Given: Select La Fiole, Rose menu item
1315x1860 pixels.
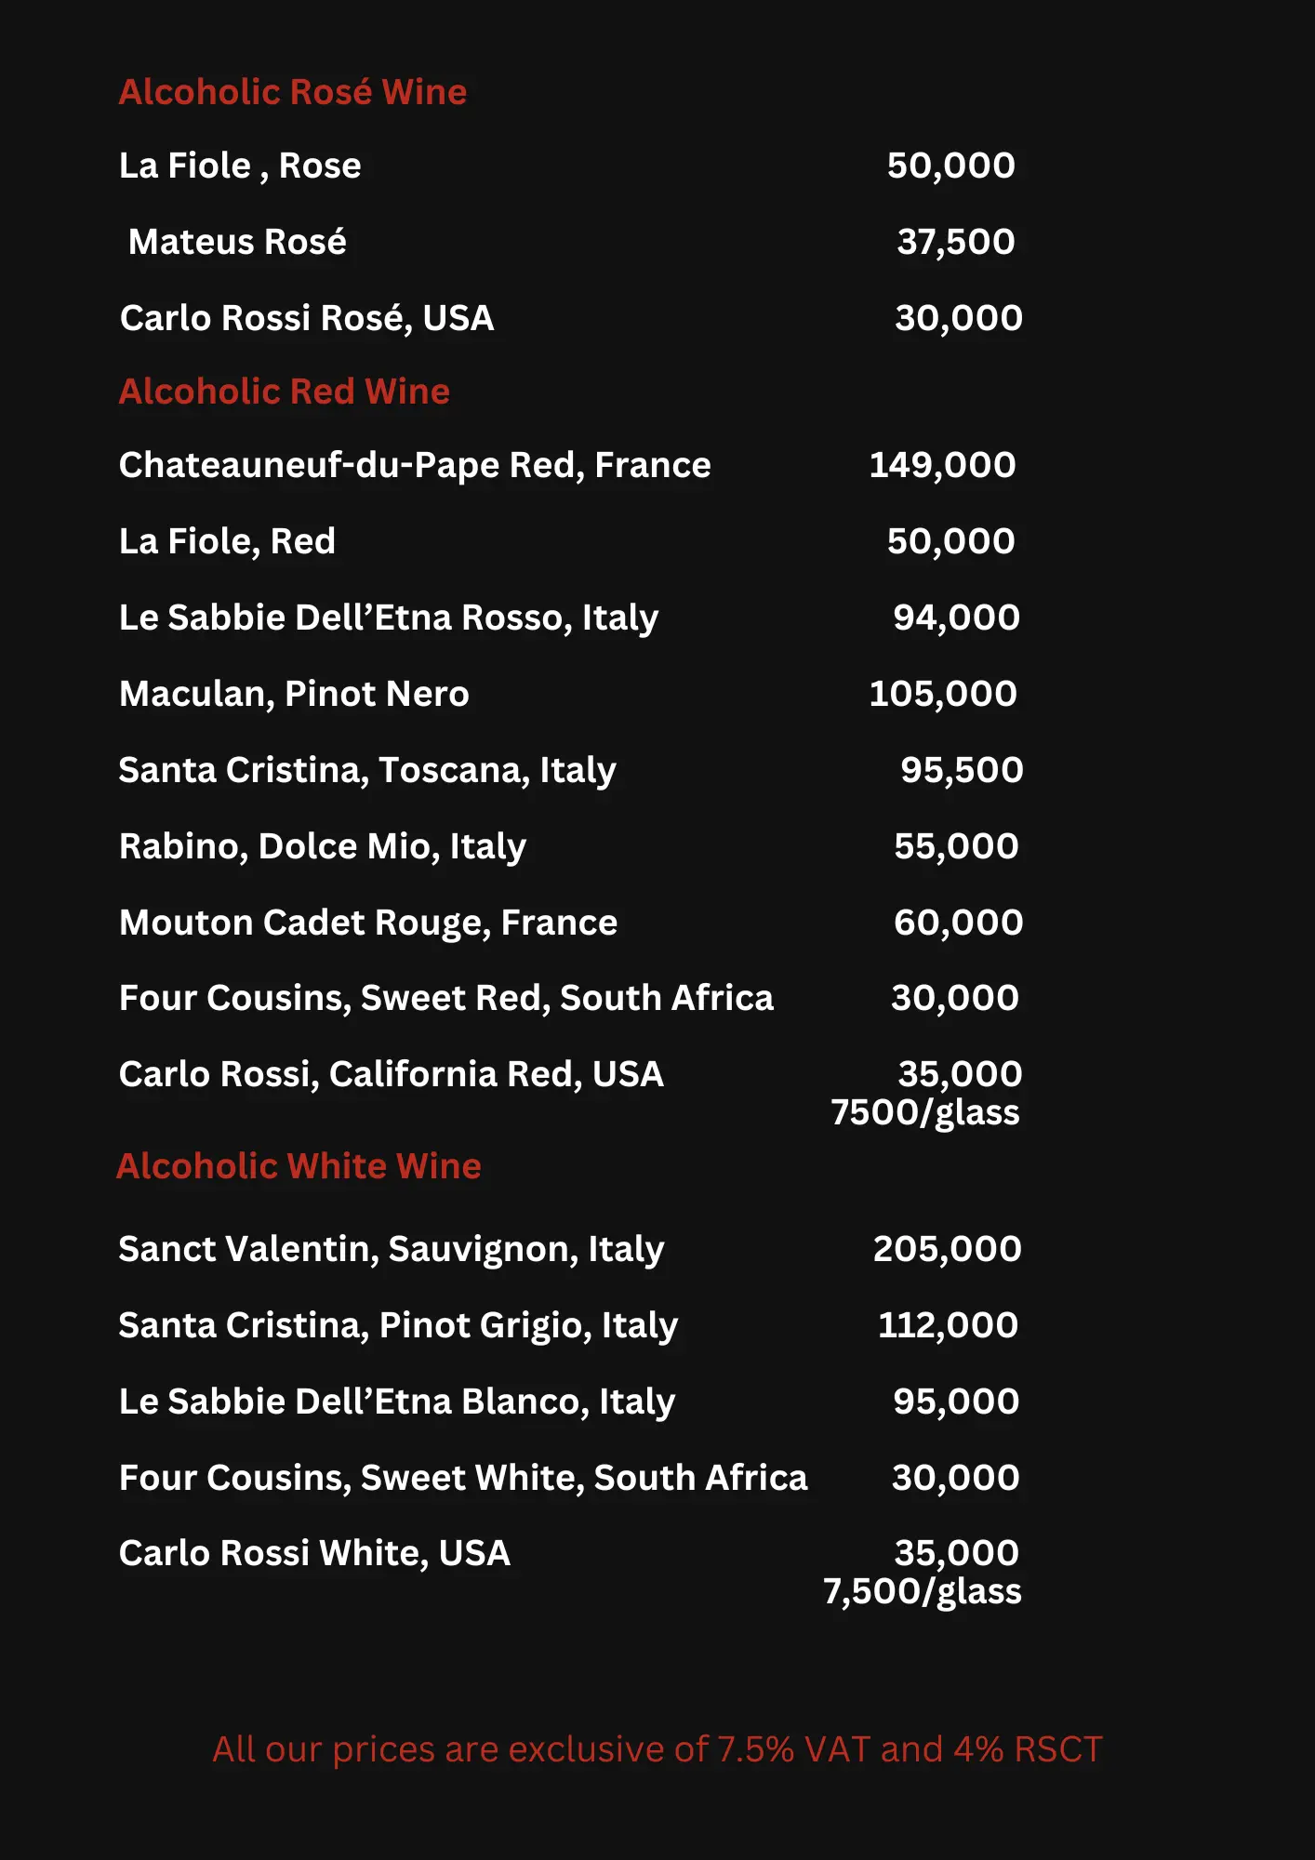Looking at the screenshot, I should pyautogui.click(x=240, y=166).
